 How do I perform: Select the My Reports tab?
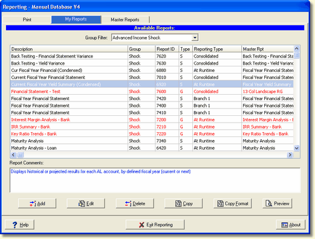point(76,19)
